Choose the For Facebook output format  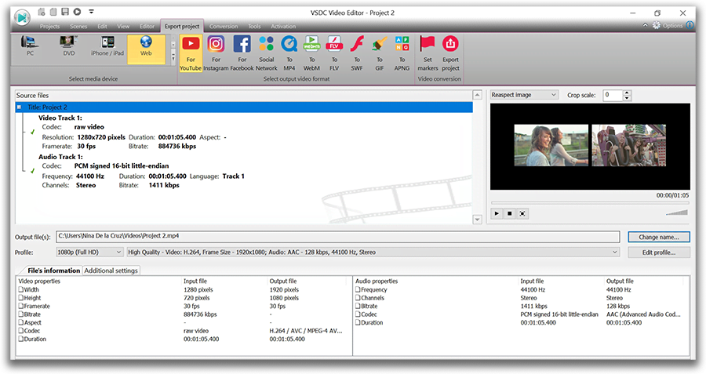point(242,54)
